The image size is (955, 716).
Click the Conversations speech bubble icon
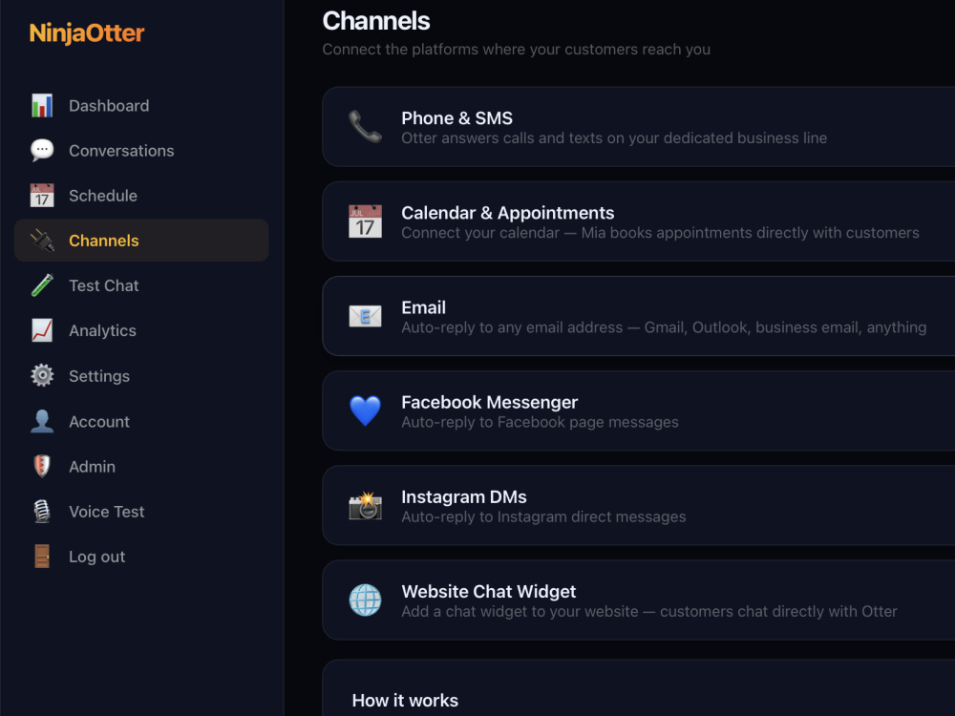click(x=42, y=151)
